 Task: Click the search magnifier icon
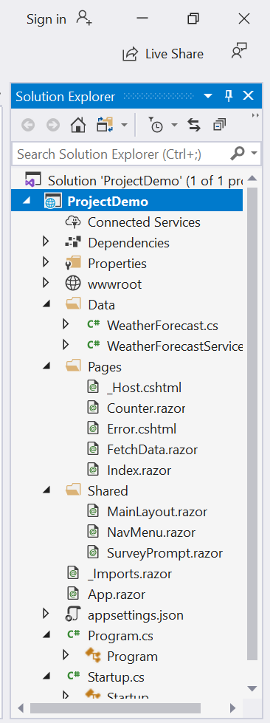[x=238, y=153]
